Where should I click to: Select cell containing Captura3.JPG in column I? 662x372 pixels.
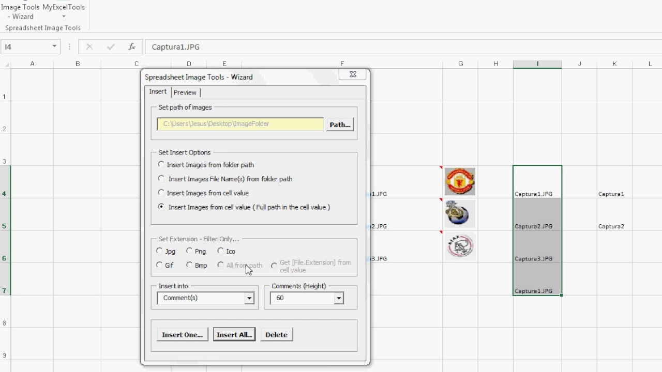point(537,247)
